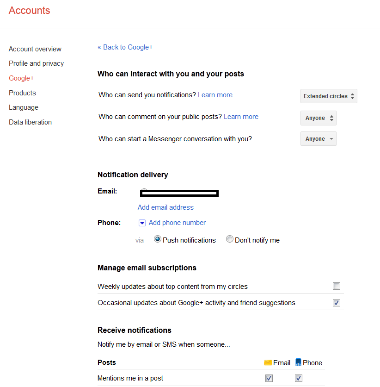Click 'Who can start a Messenger conversation with you?' text
This screenshot has width=380, height=387.
coord(175,139)
